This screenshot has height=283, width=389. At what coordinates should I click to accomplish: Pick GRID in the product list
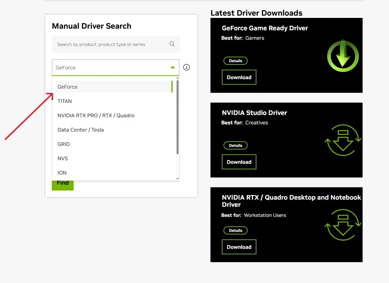click(x=64, y=144)
